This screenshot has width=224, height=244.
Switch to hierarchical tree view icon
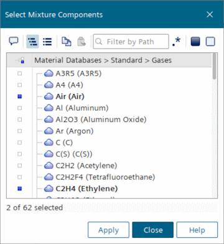32,42
